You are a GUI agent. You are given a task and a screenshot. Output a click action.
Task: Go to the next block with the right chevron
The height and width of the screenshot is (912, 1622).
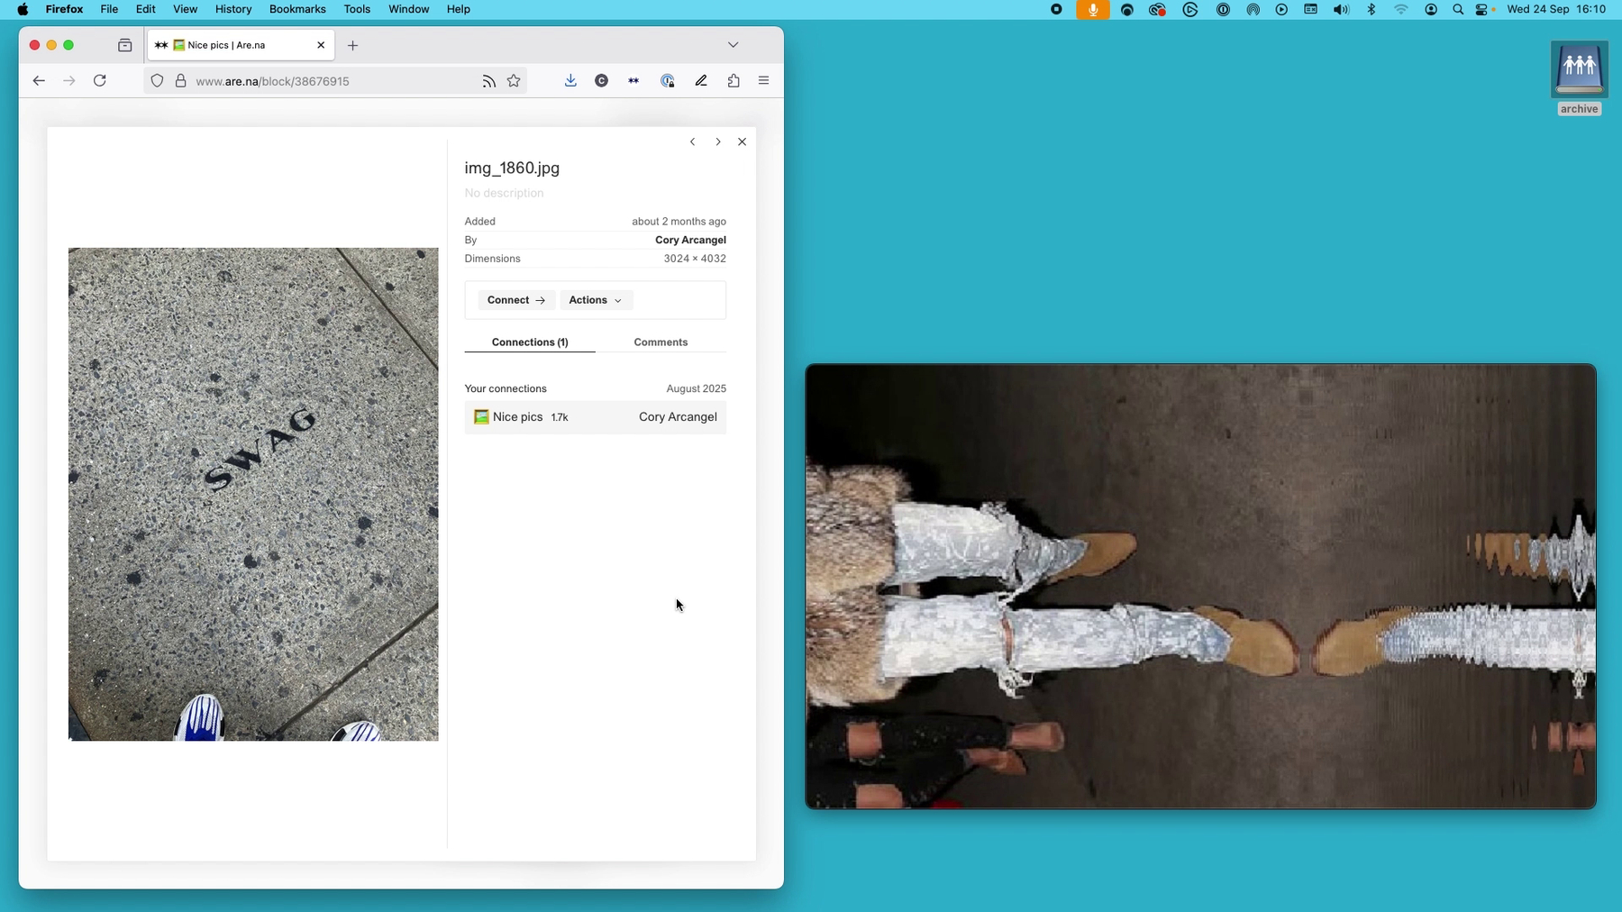click(x=718, y=142)
